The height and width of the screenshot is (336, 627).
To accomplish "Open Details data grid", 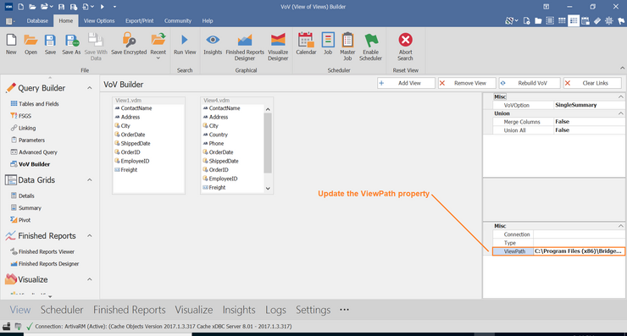I will (x=22, y=196).
